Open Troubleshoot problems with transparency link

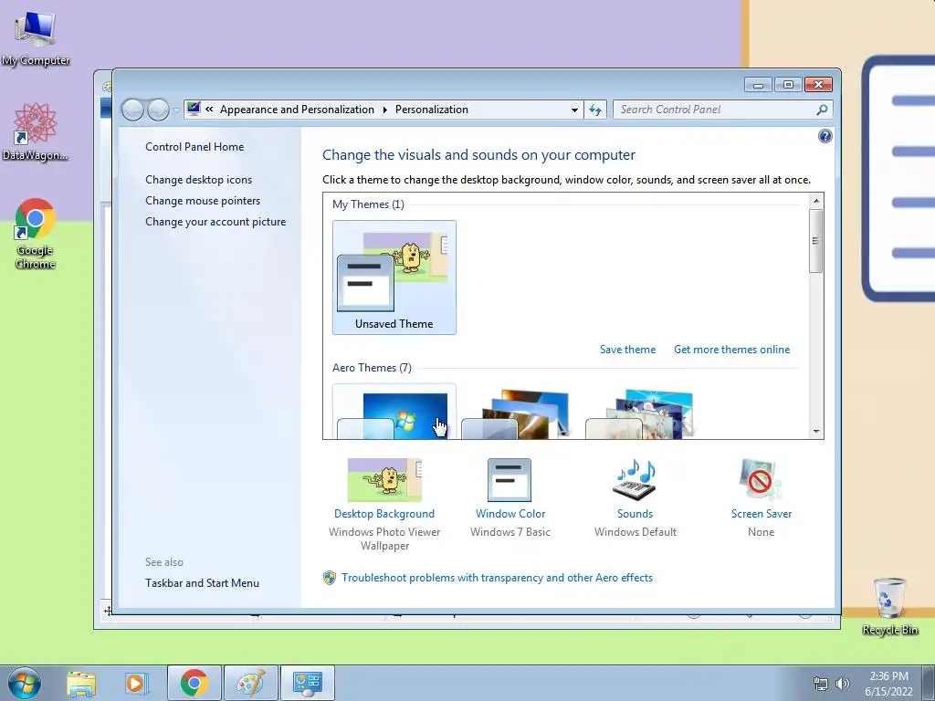click(498, 578)
